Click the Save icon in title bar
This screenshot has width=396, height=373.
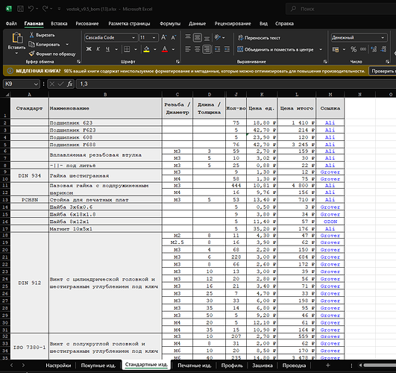(x=20, y=9)
